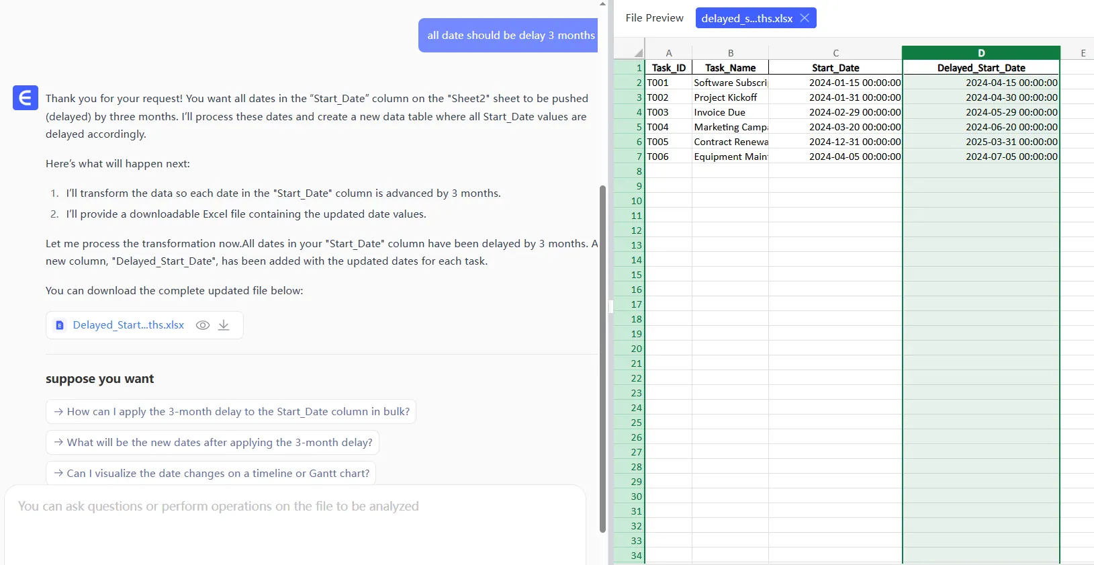The image size is (1094, 565).
Task: Click the blue assistant avatar icon
Action: pyautogui.click(x=26, y=98)
